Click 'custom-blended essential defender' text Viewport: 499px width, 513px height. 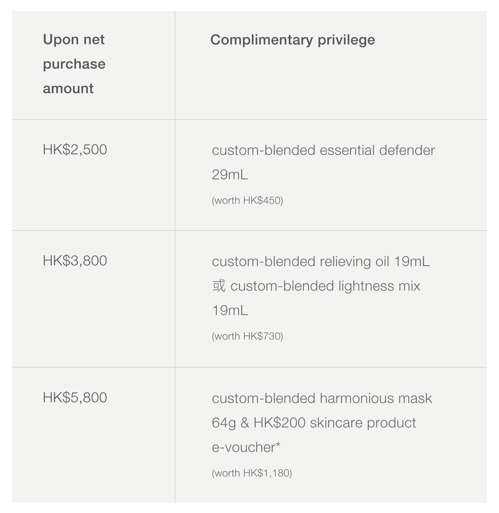(323, 150)
